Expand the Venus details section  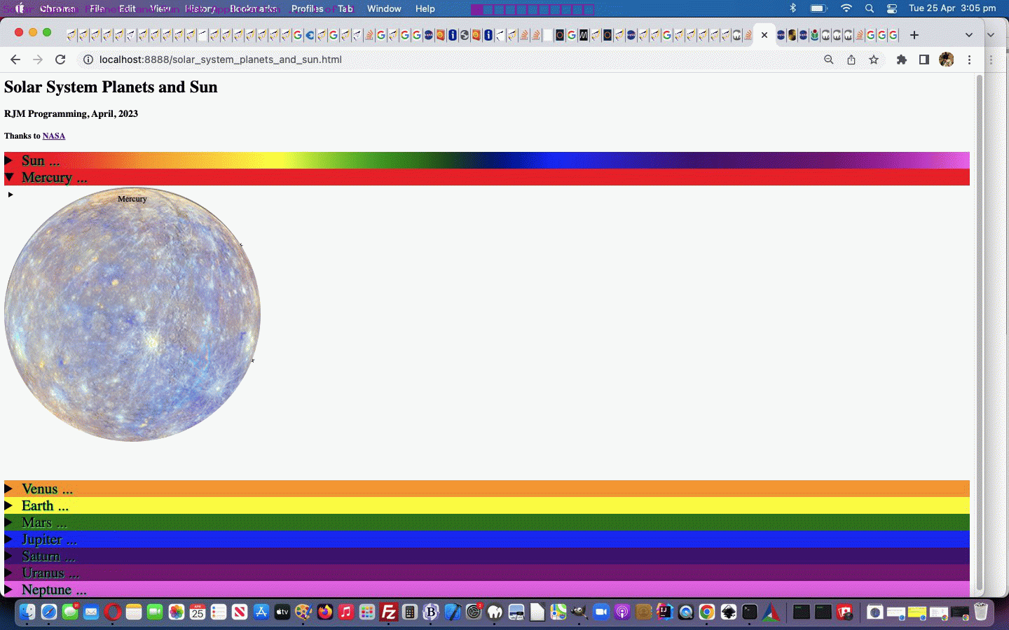tap(487, 489)
